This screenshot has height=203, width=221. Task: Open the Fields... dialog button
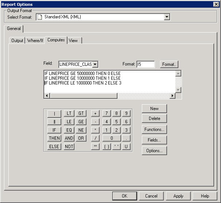(x=155, y=140)
